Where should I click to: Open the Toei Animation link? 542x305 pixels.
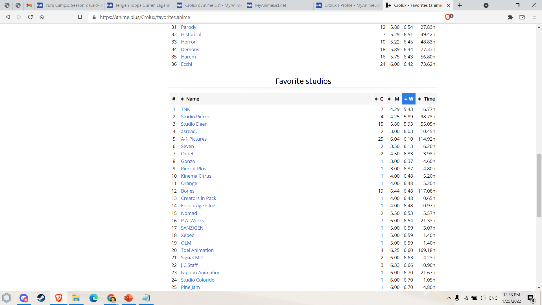point(197,250)
